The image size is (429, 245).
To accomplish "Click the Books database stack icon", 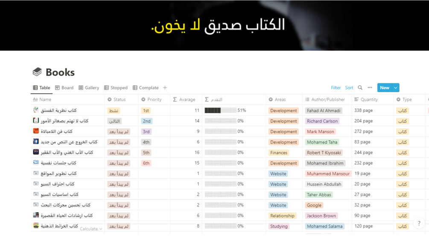I will tap(37, 72).
